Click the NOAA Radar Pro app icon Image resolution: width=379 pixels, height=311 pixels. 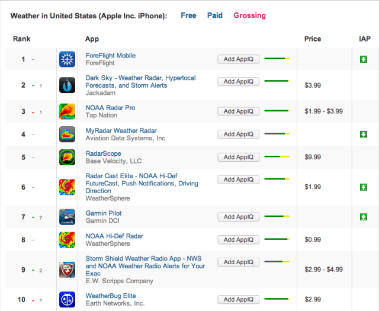[x=67, y=111]
